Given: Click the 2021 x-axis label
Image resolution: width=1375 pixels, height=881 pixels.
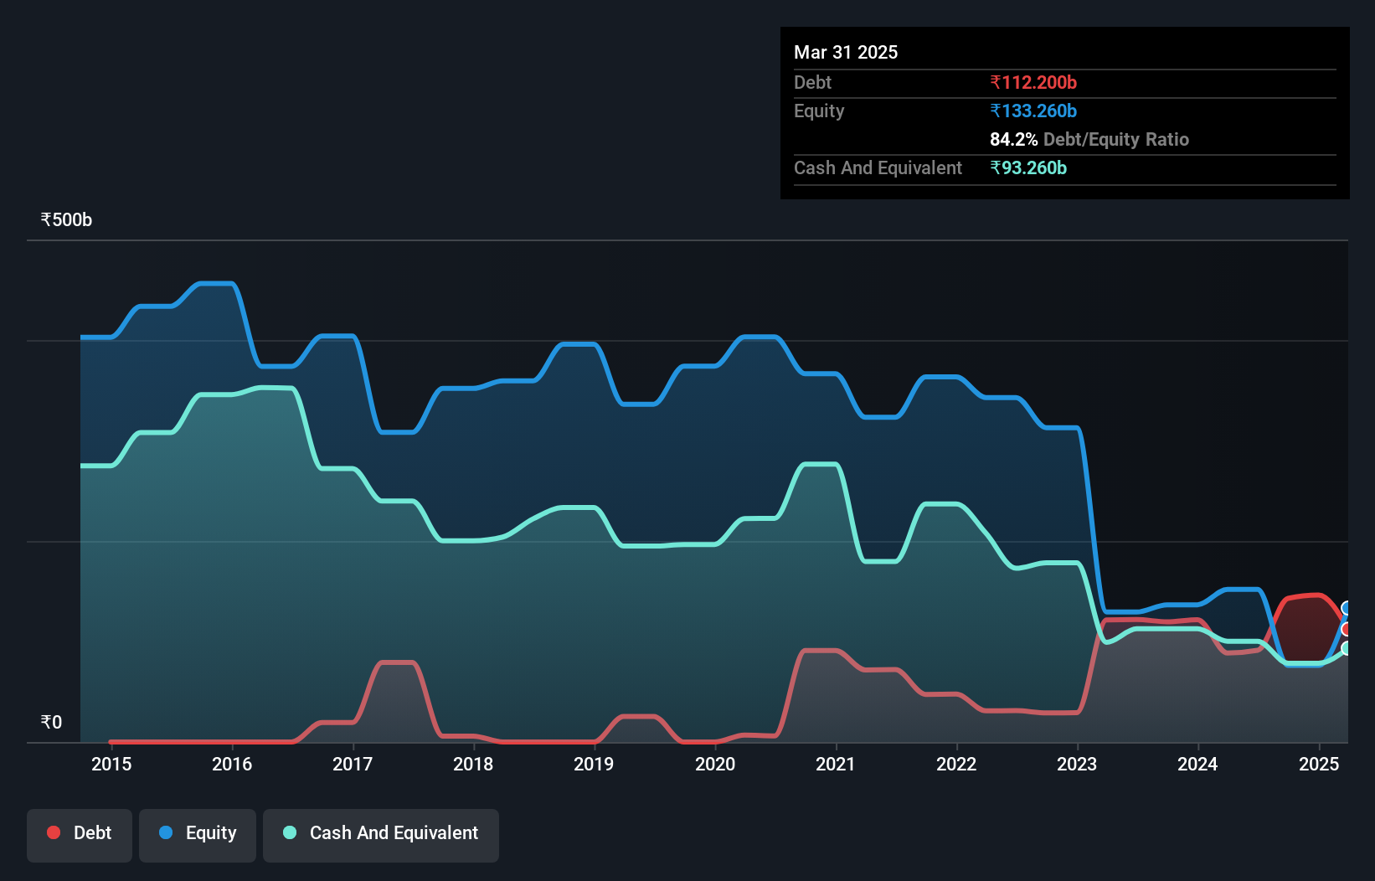Looking at the screenshot, I should tap(836, 764).
